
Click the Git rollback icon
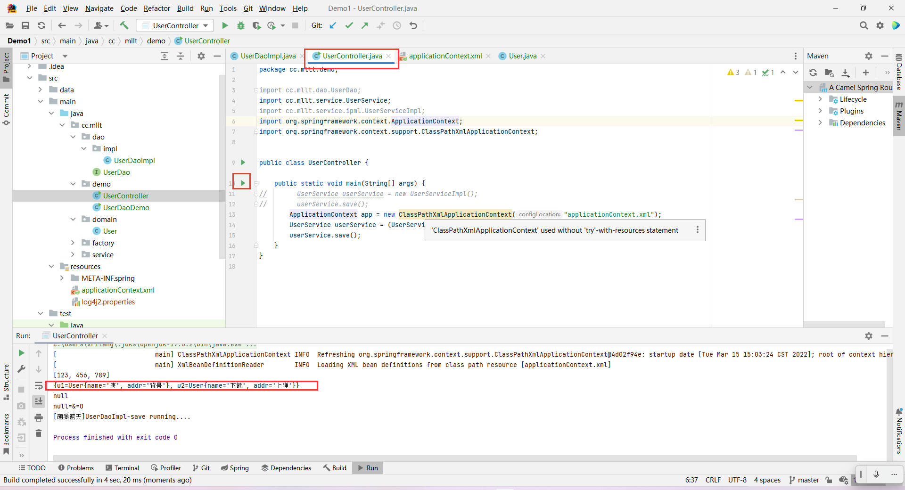tap(413, 25)
